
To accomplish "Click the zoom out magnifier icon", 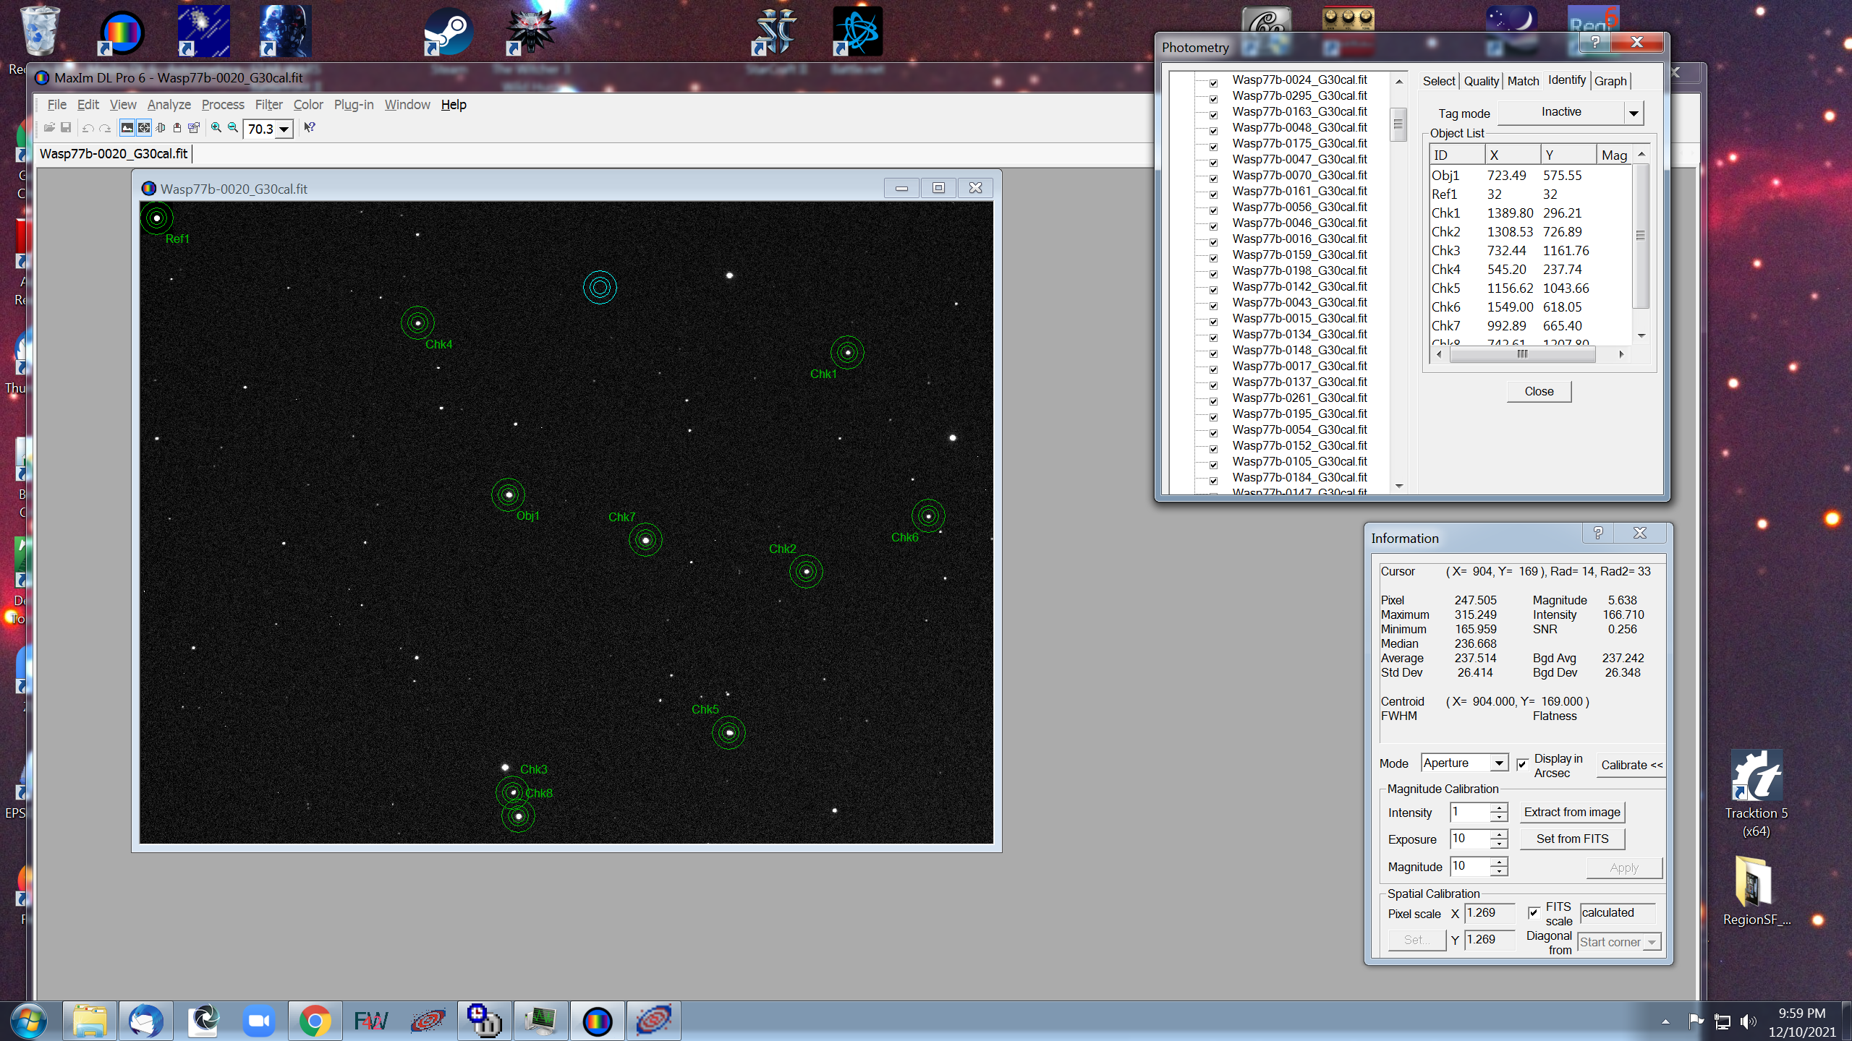I will point(233,128).
